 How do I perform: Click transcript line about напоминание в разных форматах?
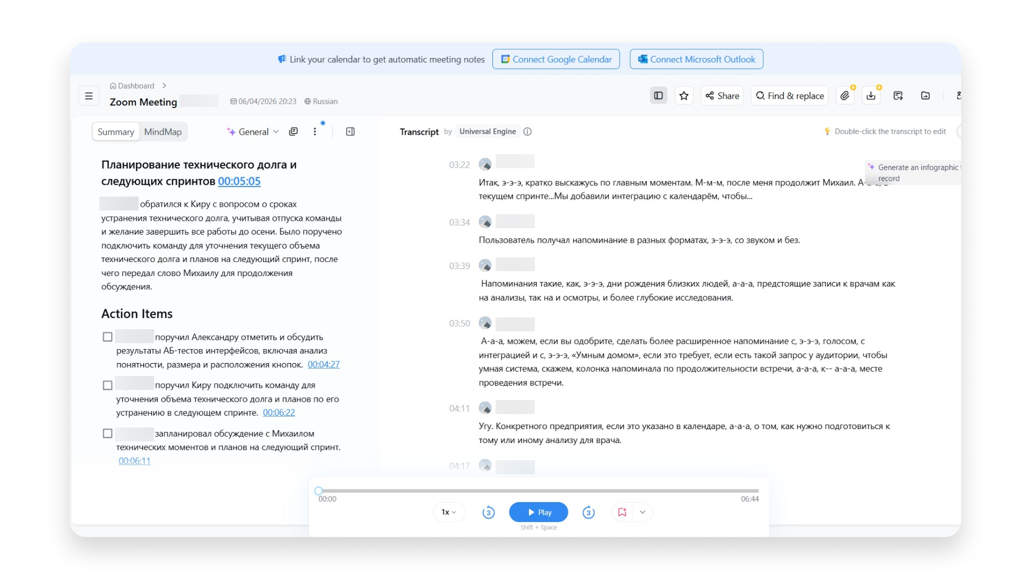pyautogui.click(x=639, y=240)
